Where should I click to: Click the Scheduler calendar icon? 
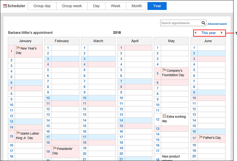pos(5,6)
